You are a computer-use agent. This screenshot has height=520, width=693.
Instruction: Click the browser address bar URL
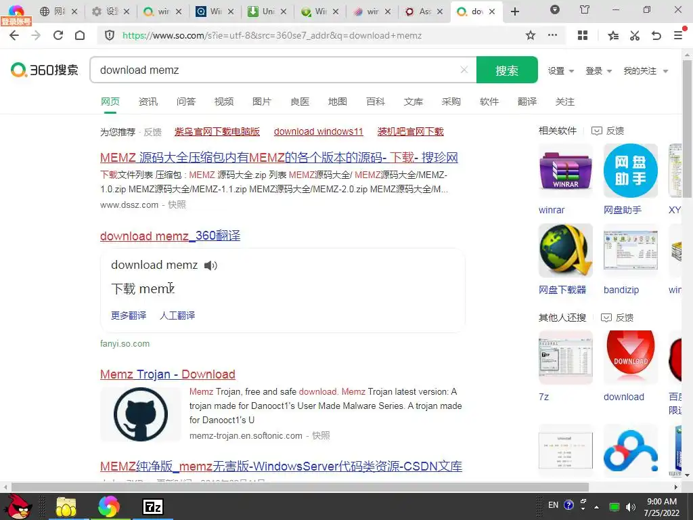pyautogui.click(x=272, y=35)
